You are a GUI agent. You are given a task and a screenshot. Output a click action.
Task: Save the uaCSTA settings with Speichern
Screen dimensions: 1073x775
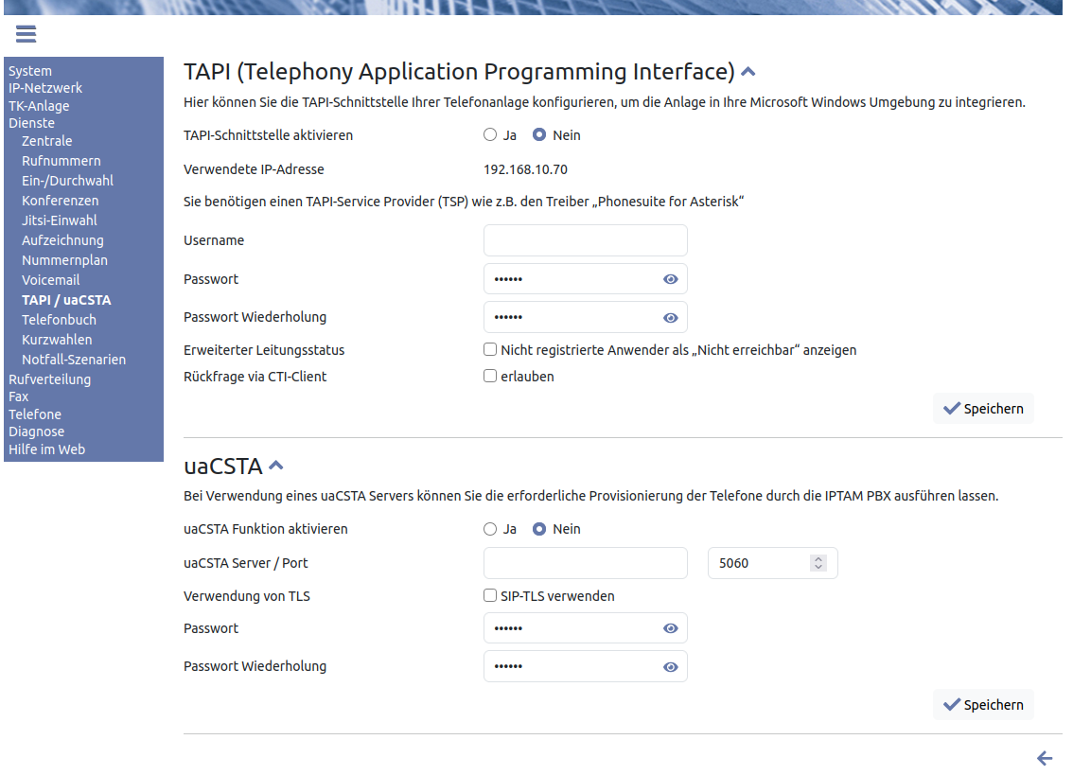click(983, 705)
